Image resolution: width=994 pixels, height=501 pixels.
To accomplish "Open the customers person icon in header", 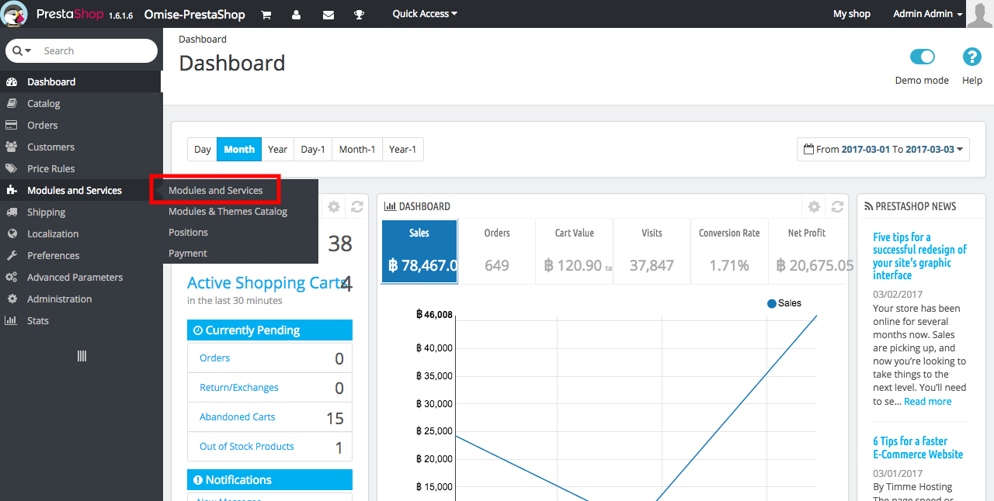I will click(297, 14).
